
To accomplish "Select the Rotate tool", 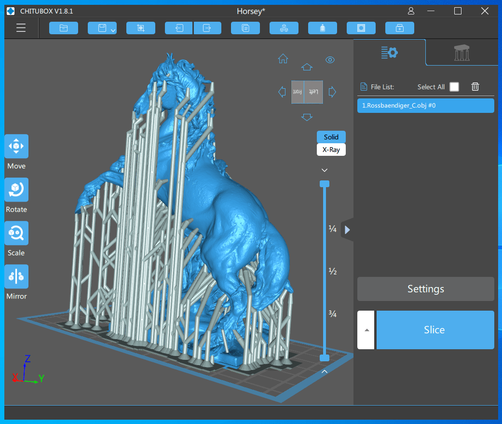I will tap(16, 189).
